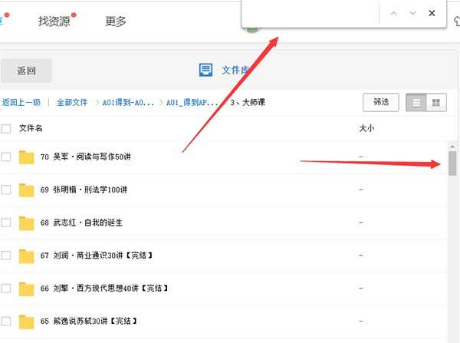The height and width of the screenshot is (343, 460).
Task: Go to previous find result arrow
Action: [x=394, y=13]
